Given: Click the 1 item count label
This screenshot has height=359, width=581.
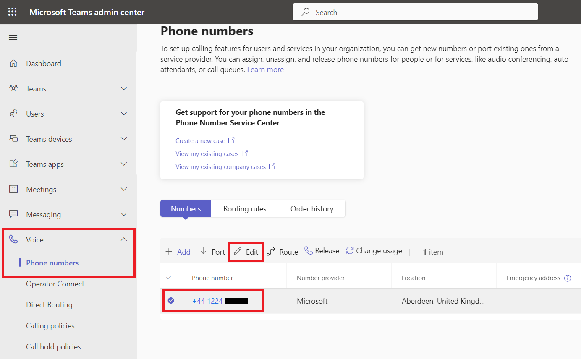Looking at the screenshot, I should pos(433,252).
